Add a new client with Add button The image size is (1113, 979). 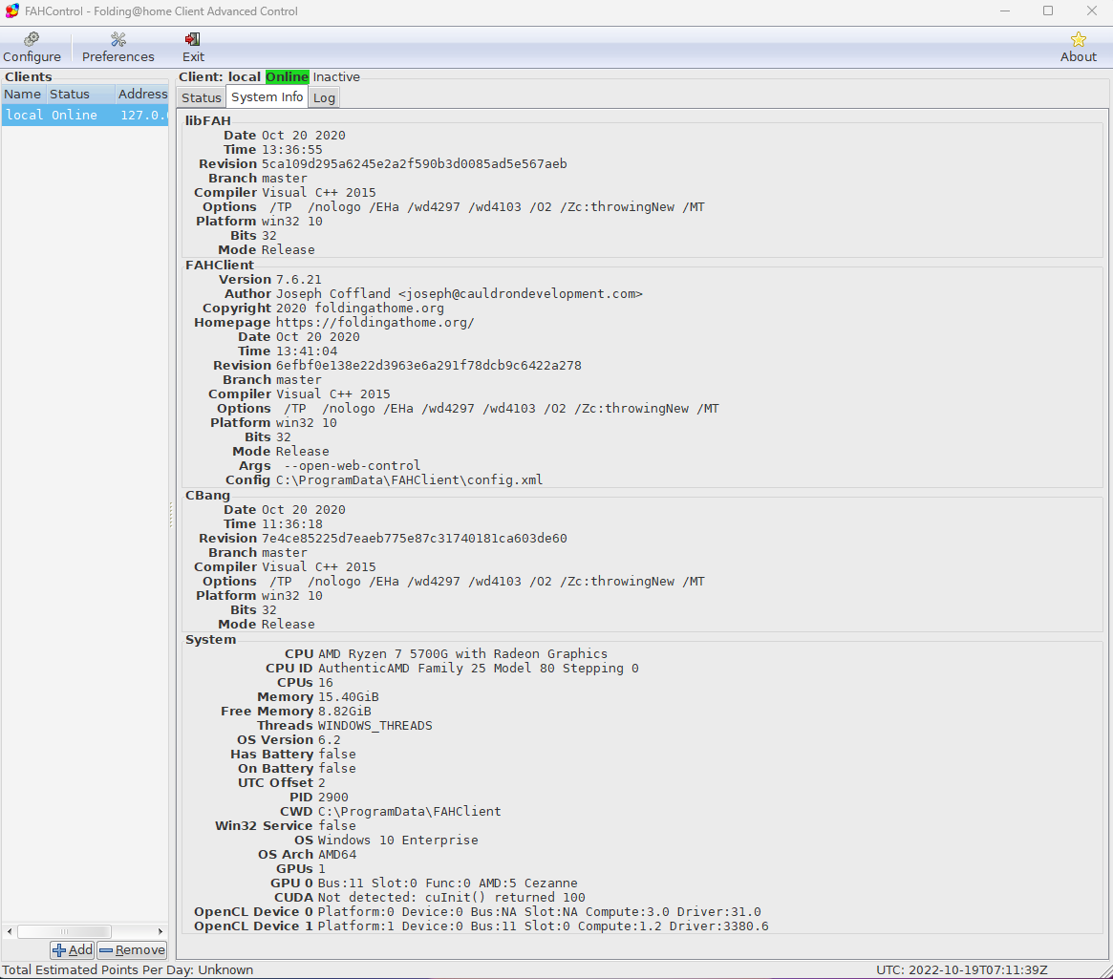[73, 950]
